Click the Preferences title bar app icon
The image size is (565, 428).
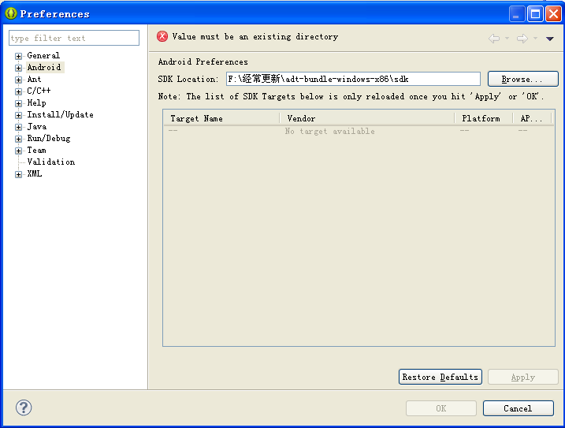point(11,13)
